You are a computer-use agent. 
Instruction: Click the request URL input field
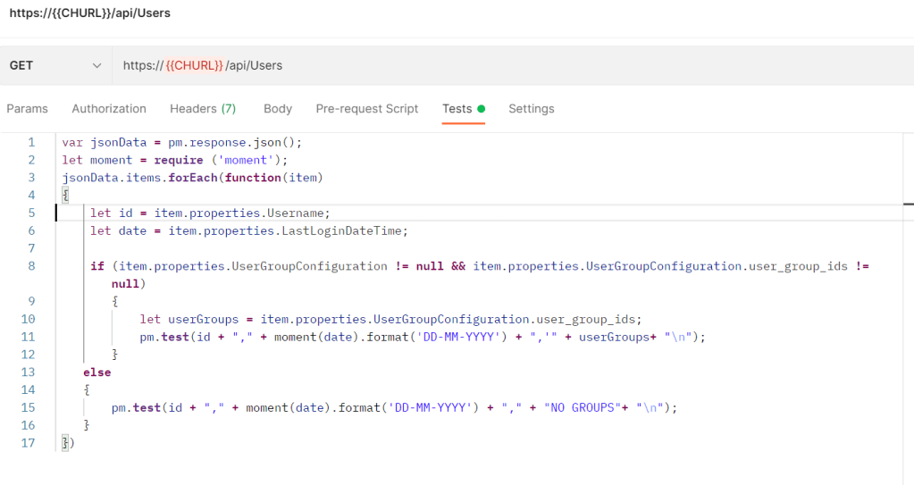[x=509, y=65]
